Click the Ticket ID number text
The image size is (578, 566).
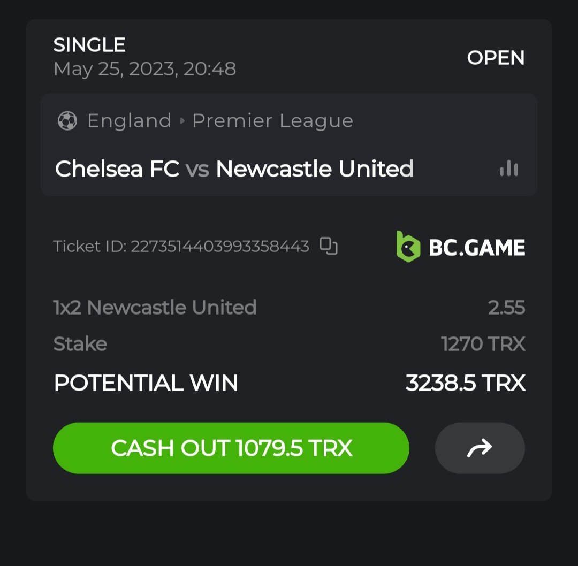click(219, 246)
